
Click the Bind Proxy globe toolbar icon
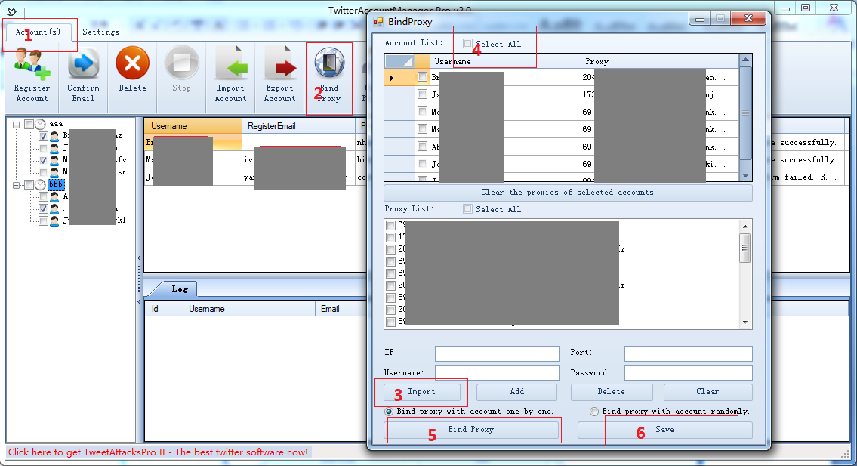point(329,63)
